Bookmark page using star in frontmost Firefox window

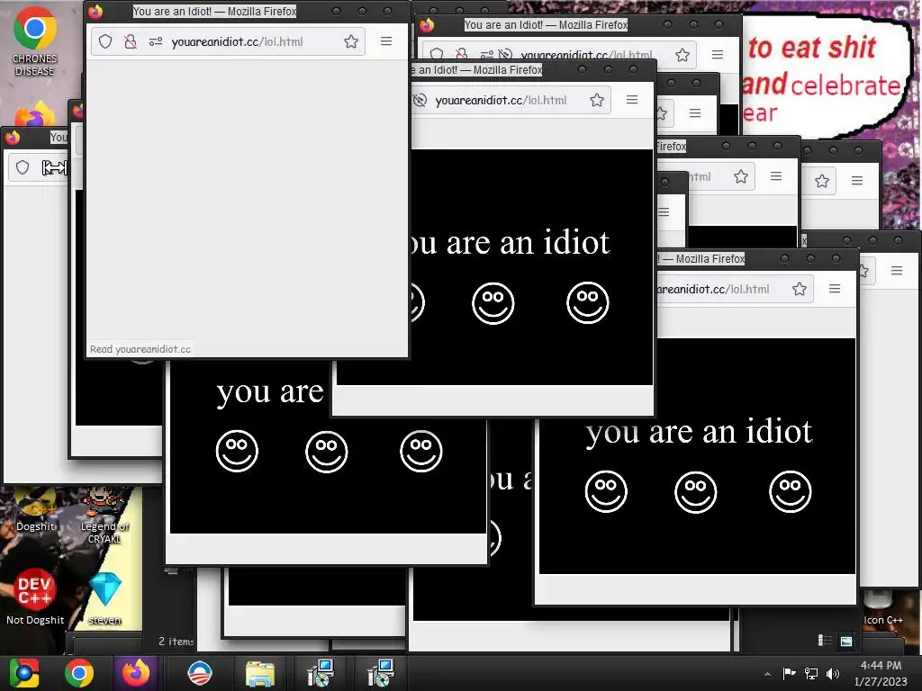click(x=351, y=41)
